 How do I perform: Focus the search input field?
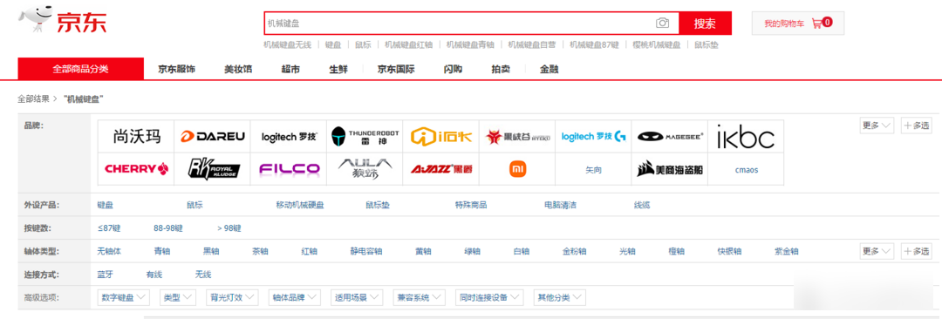(x=460, y=24)
